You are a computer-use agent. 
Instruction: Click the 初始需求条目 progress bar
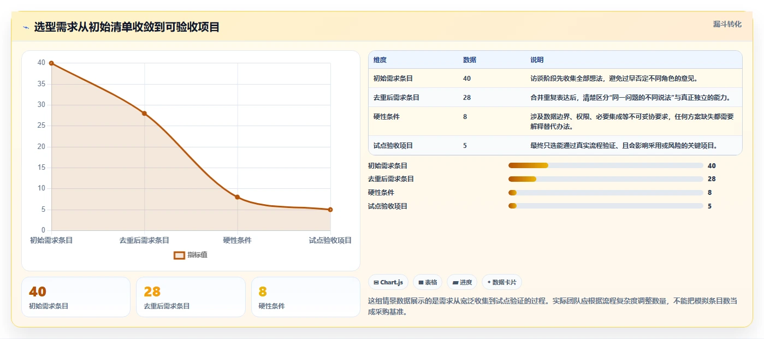coord(606,165)
